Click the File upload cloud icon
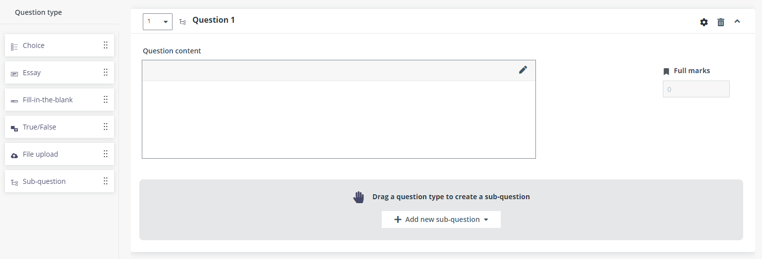The height and width of the screenshot is (259, 762). tap(14, 155)
